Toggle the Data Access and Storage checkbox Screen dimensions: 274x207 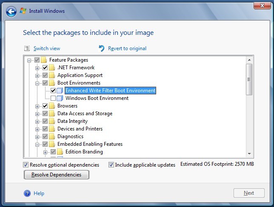[x=45, y=113]
